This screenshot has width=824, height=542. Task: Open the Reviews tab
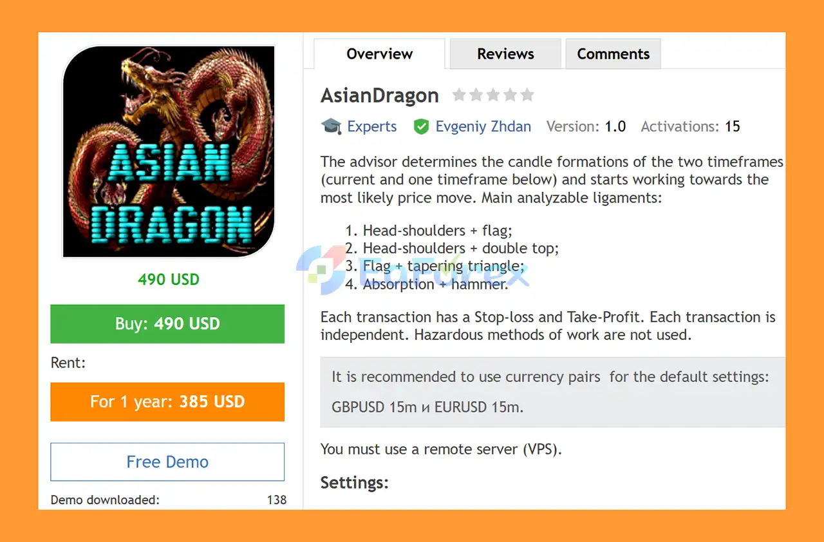coord(505,54)
